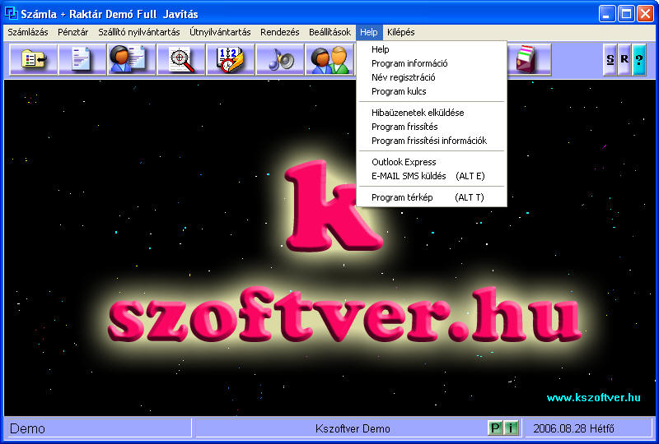Open the Útnyilvántartás menu

click(220, 32)
